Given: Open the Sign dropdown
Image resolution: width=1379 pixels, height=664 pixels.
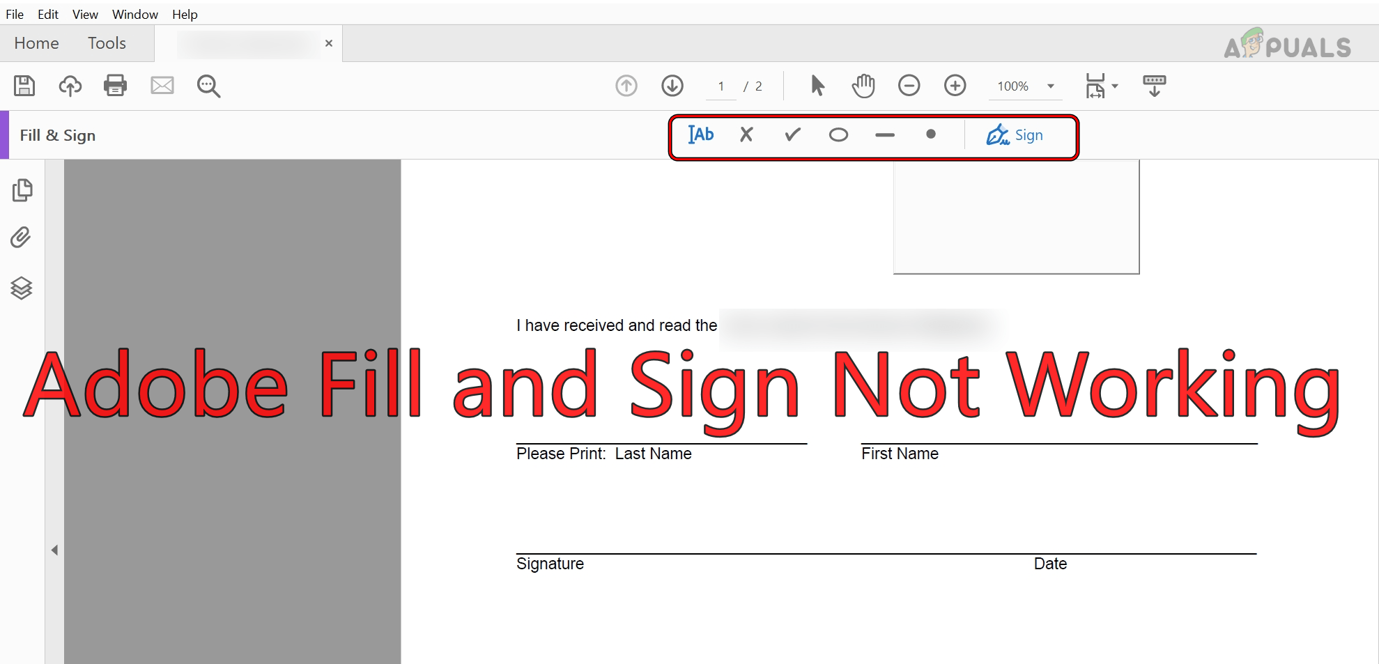Looking at the screenshot, I should click(1016, 134).
